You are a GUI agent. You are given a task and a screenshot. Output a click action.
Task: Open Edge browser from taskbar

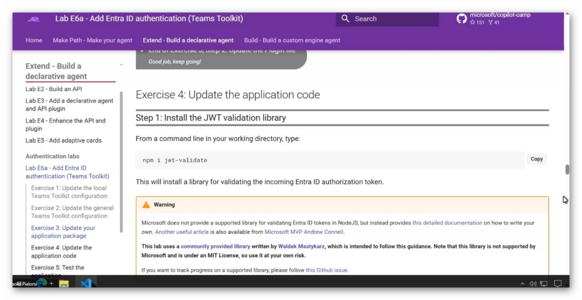(x=42, y=284)
